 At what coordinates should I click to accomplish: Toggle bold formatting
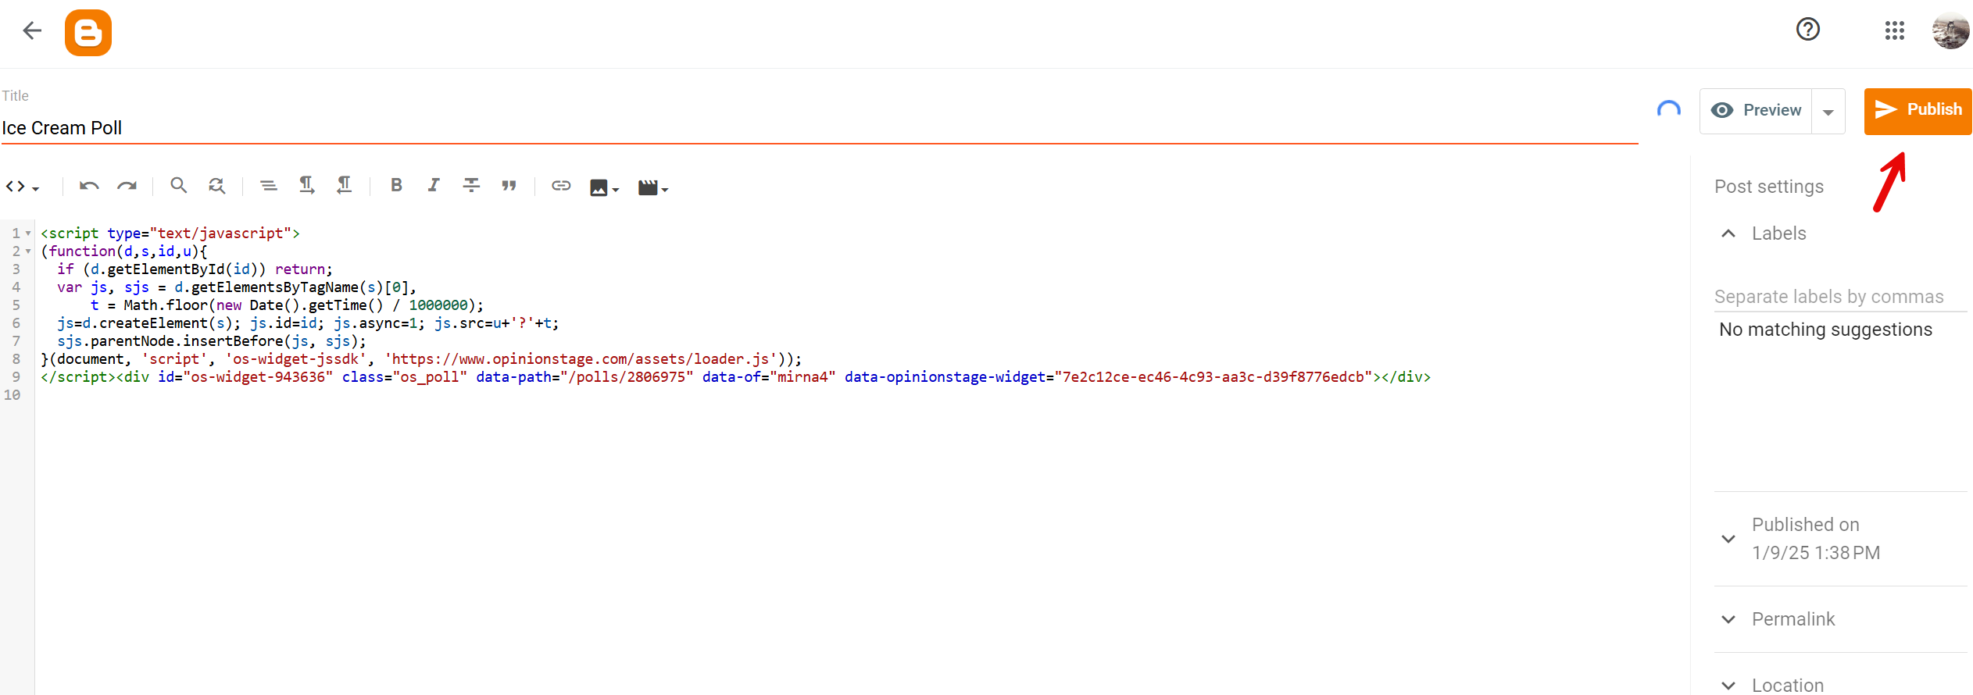pos(396,186)
